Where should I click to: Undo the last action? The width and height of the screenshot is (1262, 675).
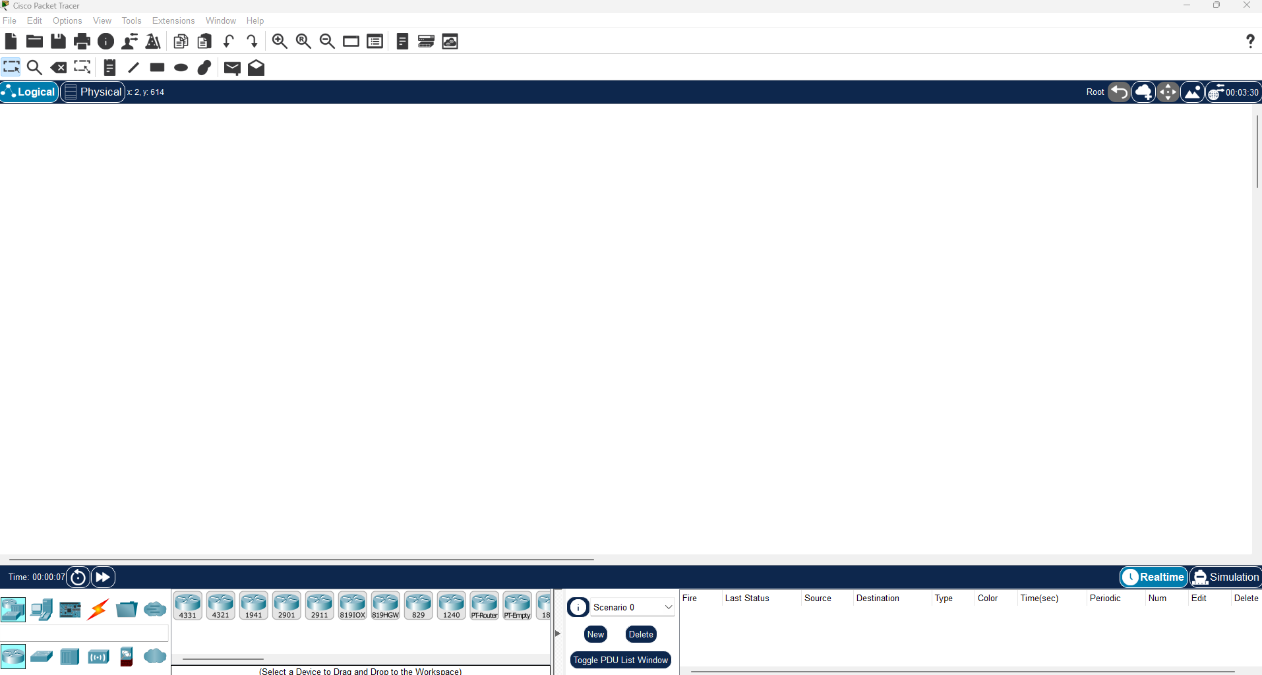pyautogui.click(x=228, y=42)
